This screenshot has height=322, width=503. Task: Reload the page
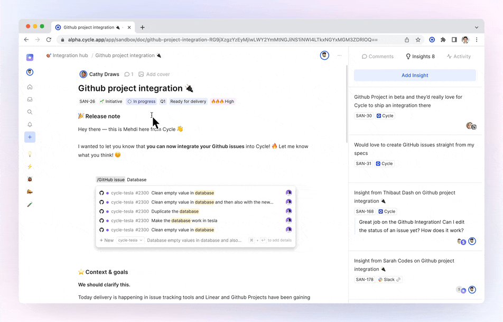(49, 40)
